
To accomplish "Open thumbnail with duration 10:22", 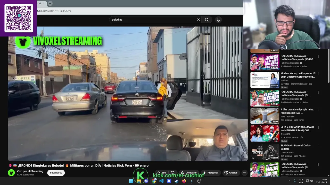I will tap(265, 133).
